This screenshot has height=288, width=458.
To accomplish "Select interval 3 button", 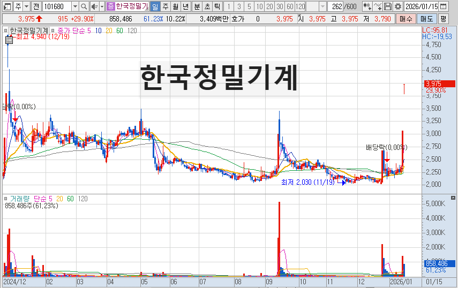I will coord(239,6).
